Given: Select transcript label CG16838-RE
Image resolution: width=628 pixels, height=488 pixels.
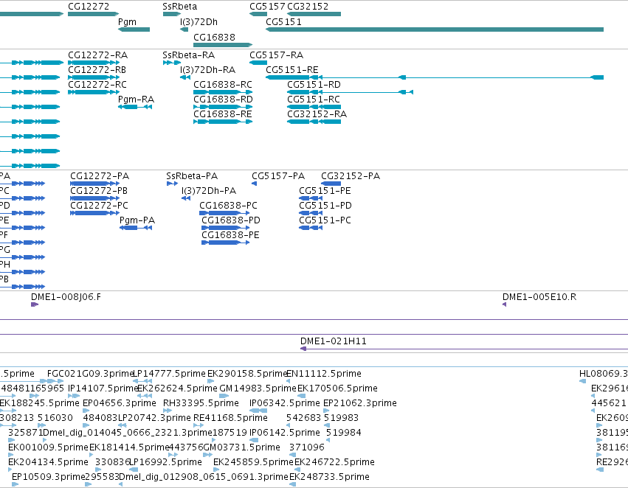Looking at the screenshot, I should [x=223, y=114].
